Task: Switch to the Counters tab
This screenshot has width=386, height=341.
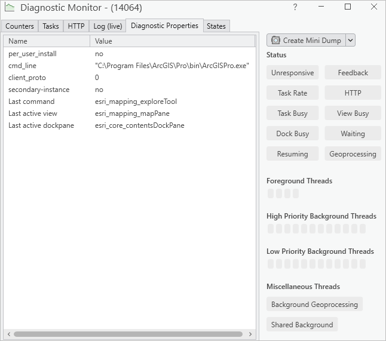Action: pyautogui.click(x=20, y=26)
